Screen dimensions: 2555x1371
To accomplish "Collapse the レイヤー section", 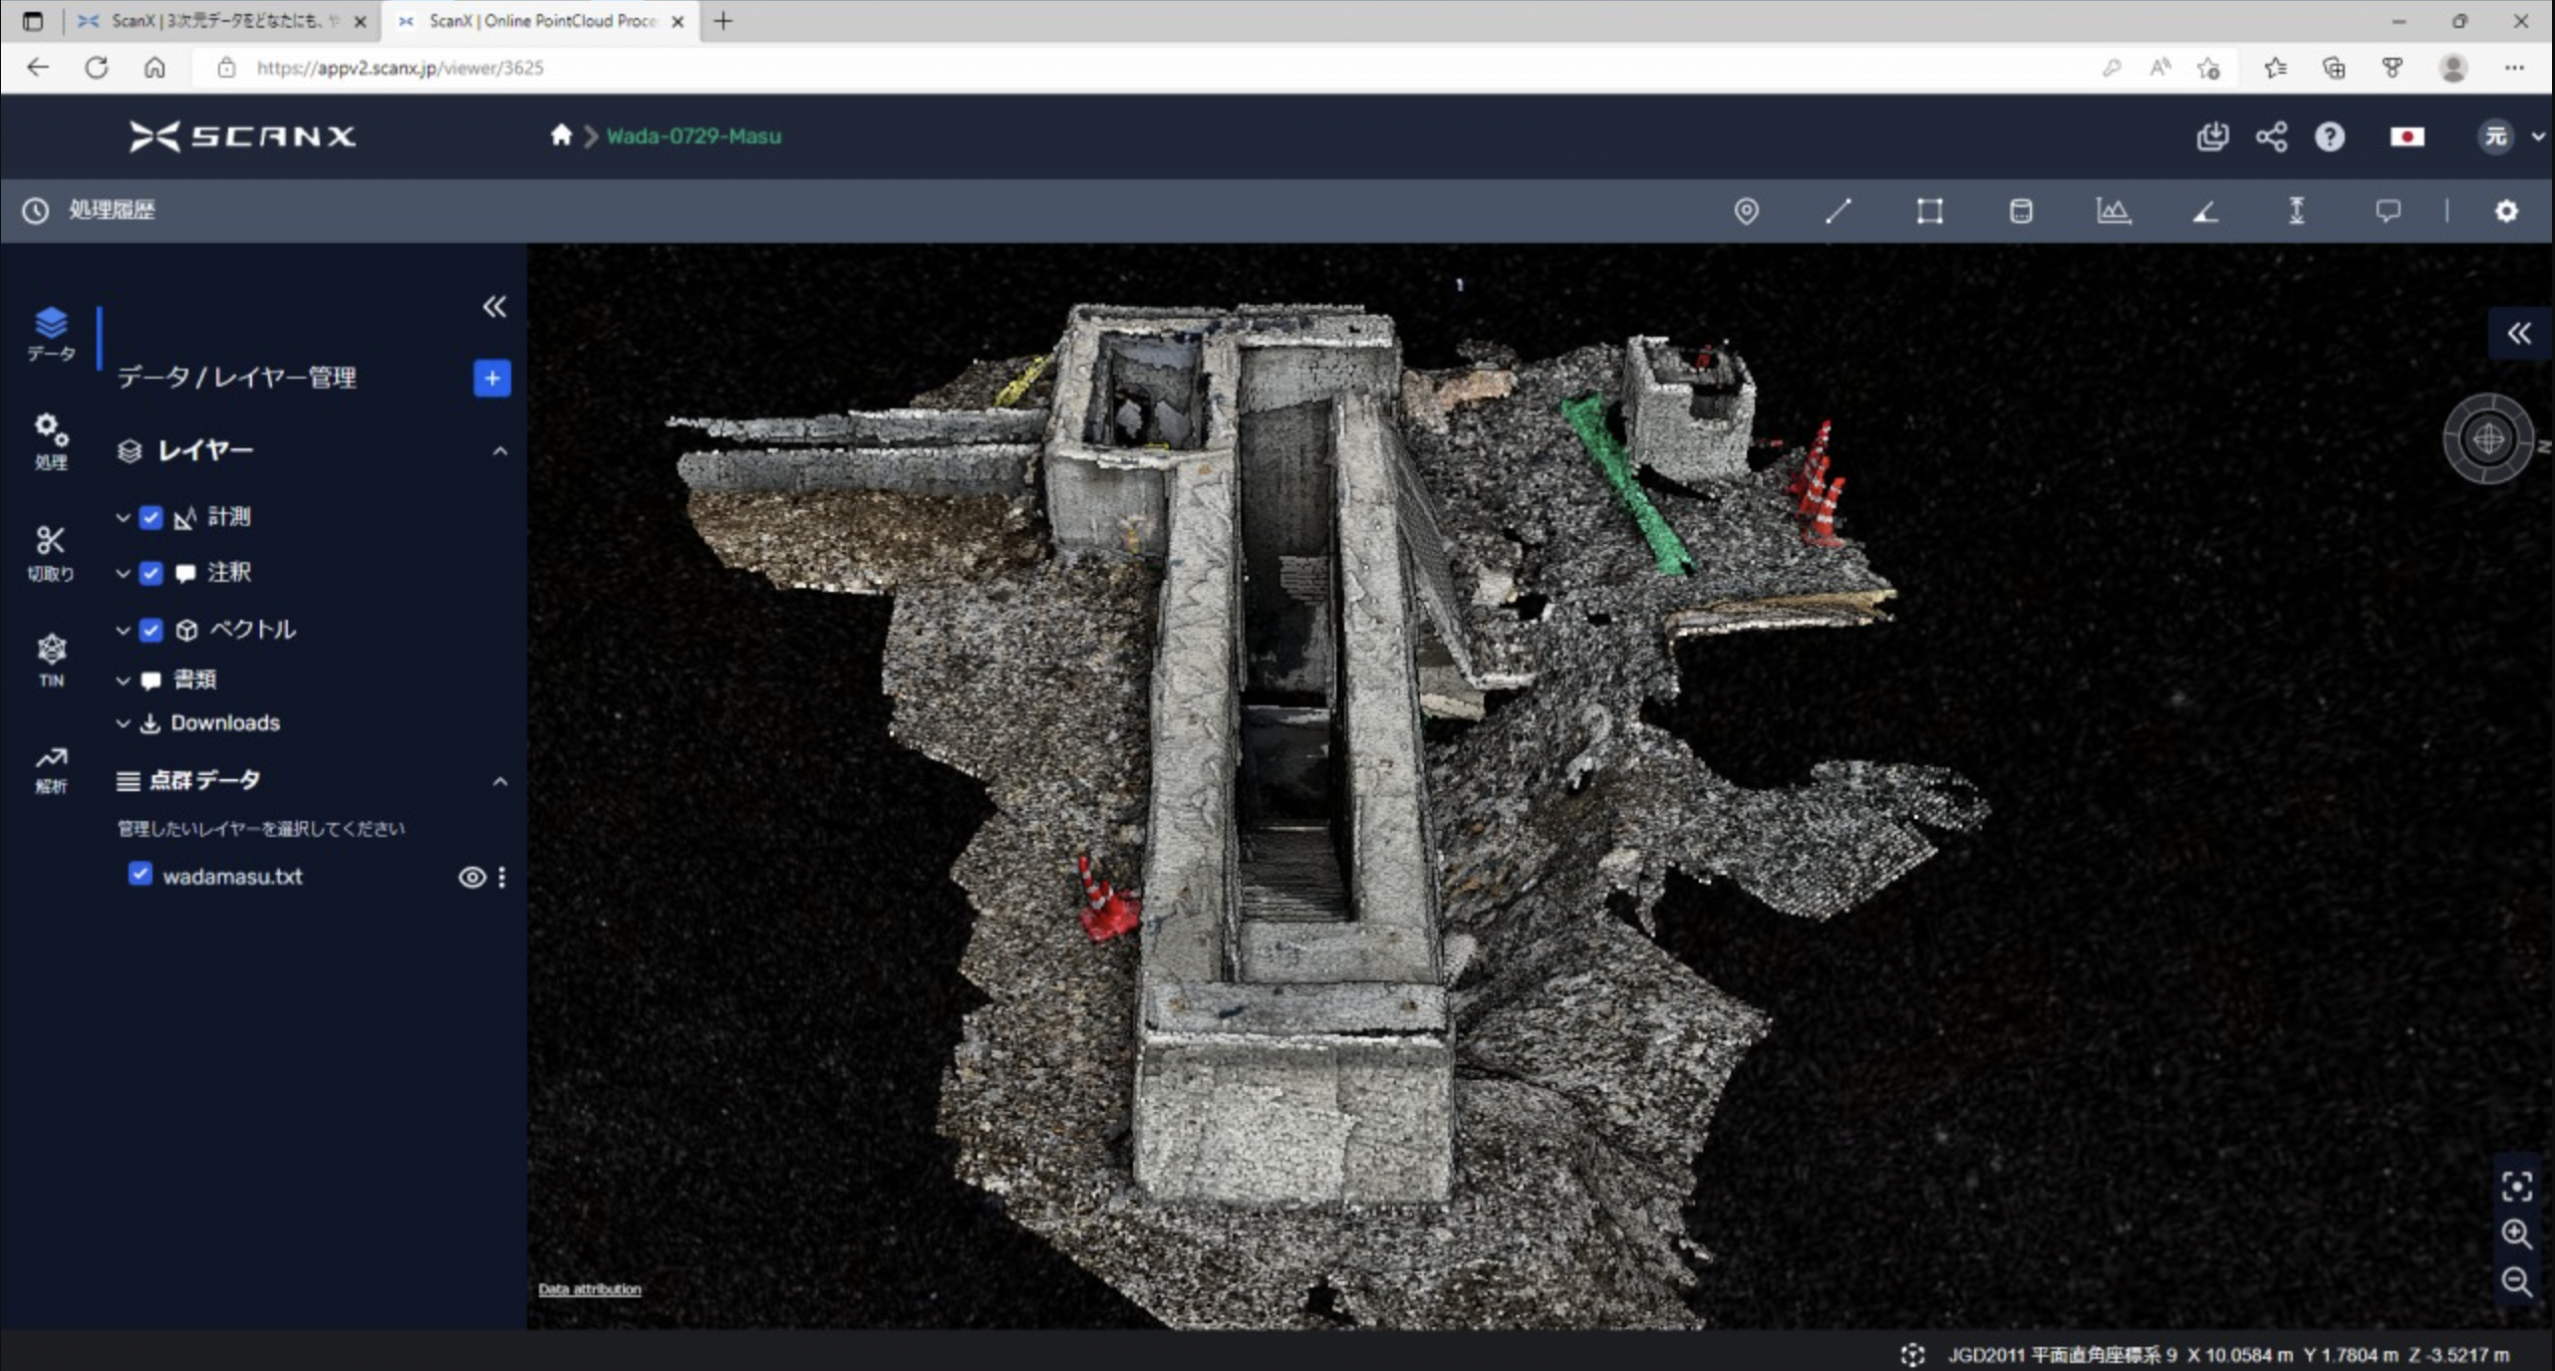I will pos(500,451).
